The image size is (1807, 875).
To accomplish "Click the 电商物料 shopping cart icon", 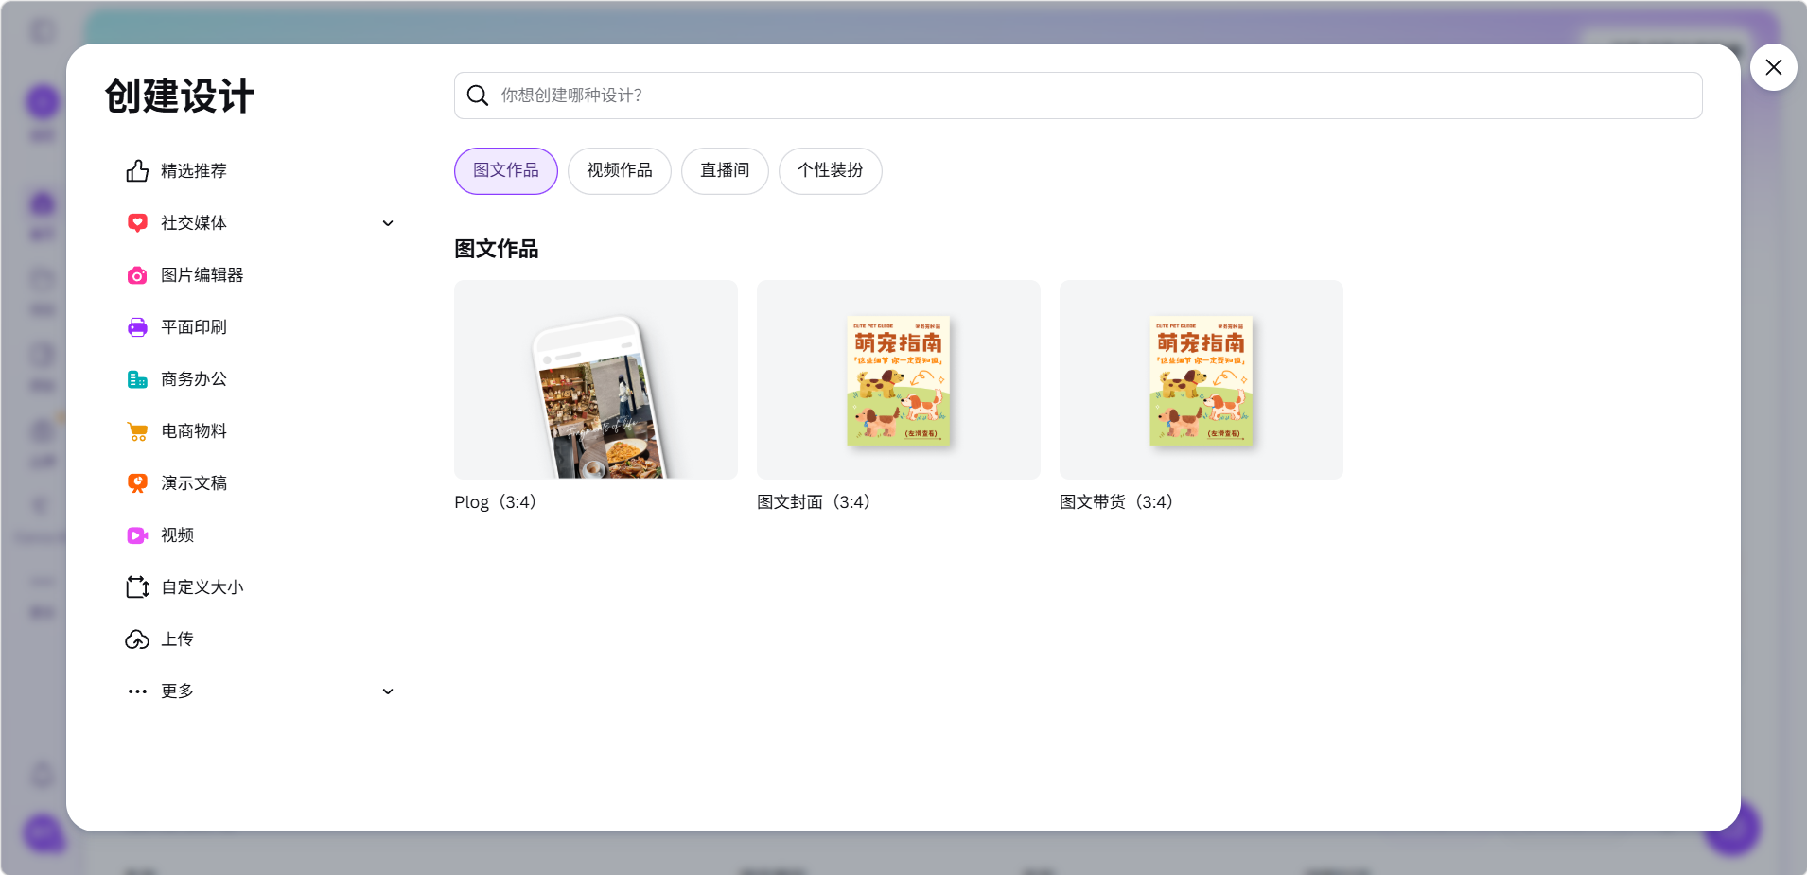I will [137, 431].
